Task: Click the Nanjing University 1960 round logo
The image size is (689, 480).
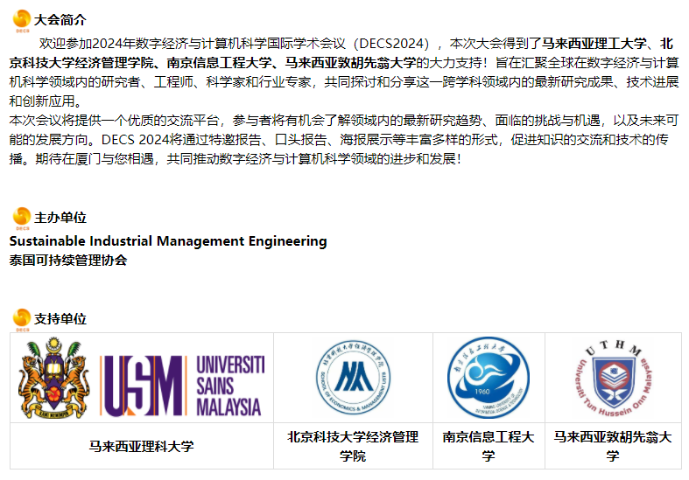Action: tap(489, 378)
